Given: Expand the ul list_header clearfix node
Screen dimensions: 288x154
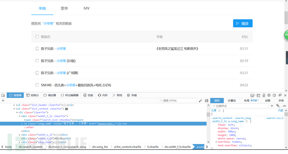Looking at the screenshot, I should pyautogui.click(x=14, y=105).
